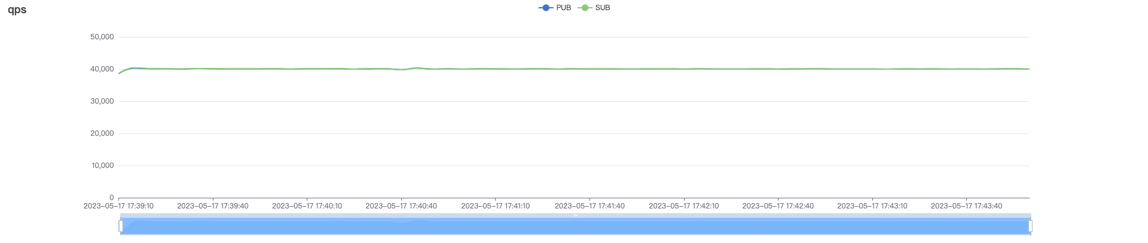Click the rising start of the qps line
The image size is (1148, 243).
click(x=123, y=71)
